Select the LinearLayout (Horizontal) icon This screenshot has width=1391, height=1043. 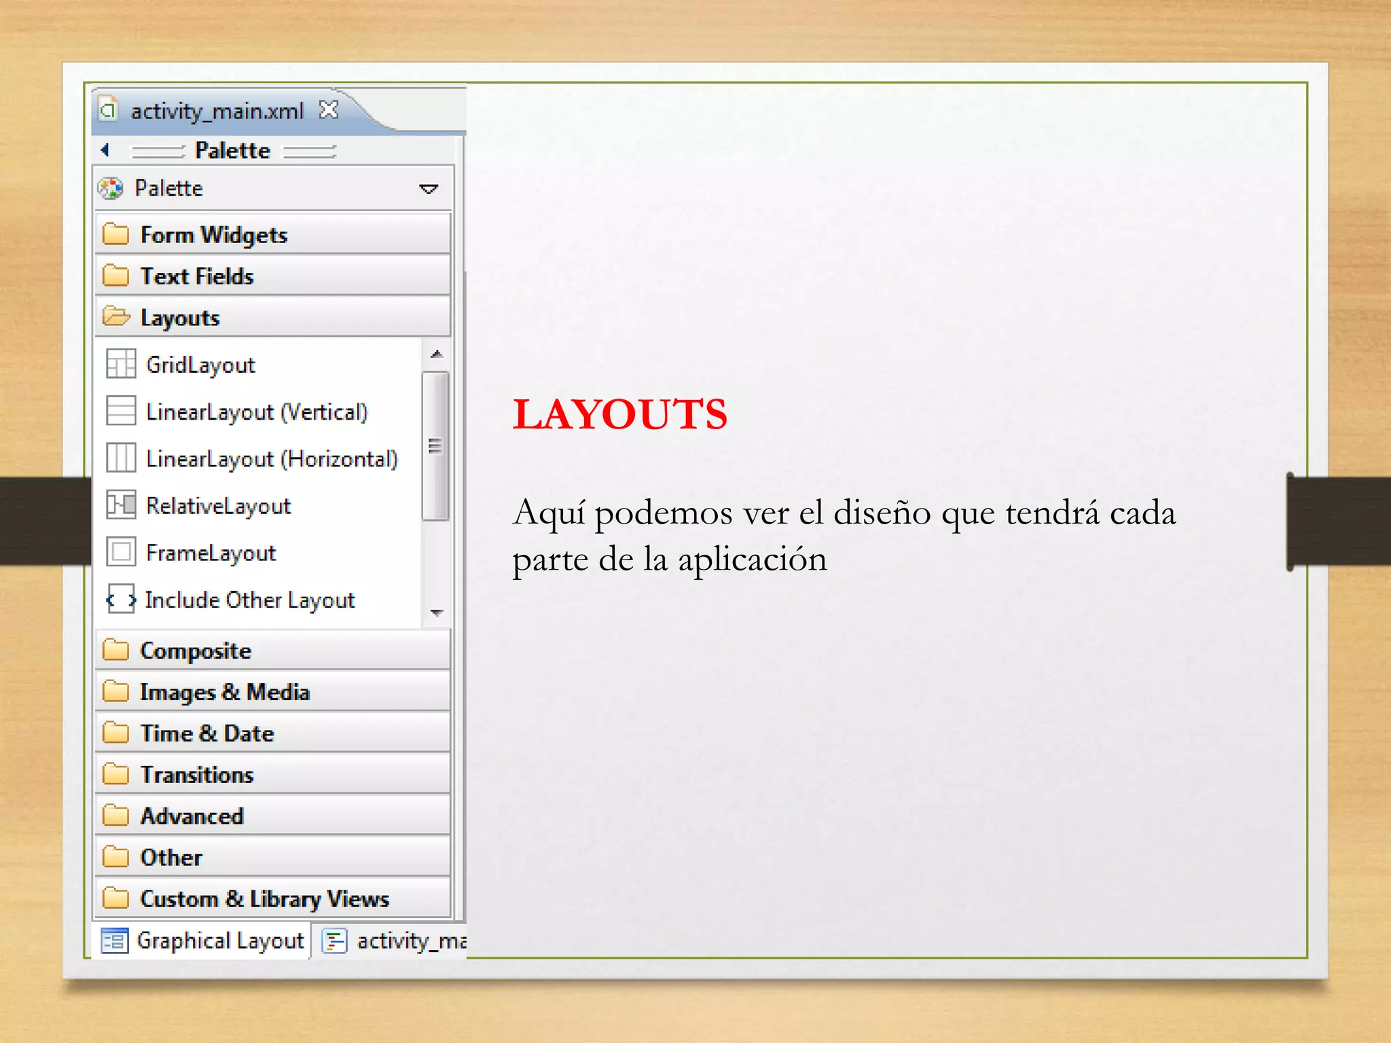121,458
